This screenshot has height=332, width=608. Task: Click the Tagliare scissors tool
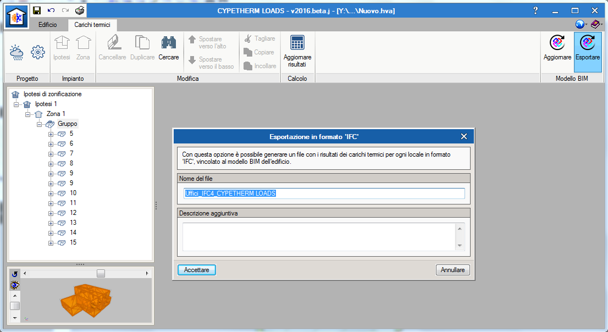pyautogui.click(x=259, y=38)
